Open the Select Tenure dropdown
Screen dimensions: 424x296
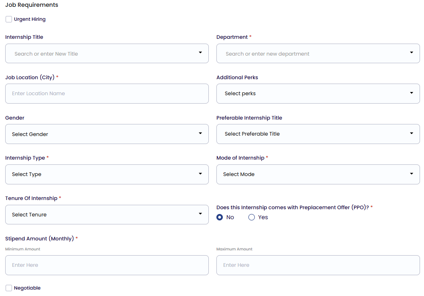(100, 215)
